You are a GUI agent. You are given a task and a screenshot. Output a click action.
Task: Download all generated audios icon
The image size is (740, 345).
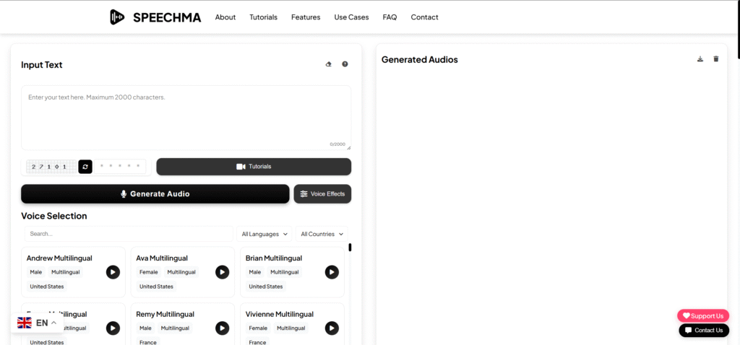(700, 59)
